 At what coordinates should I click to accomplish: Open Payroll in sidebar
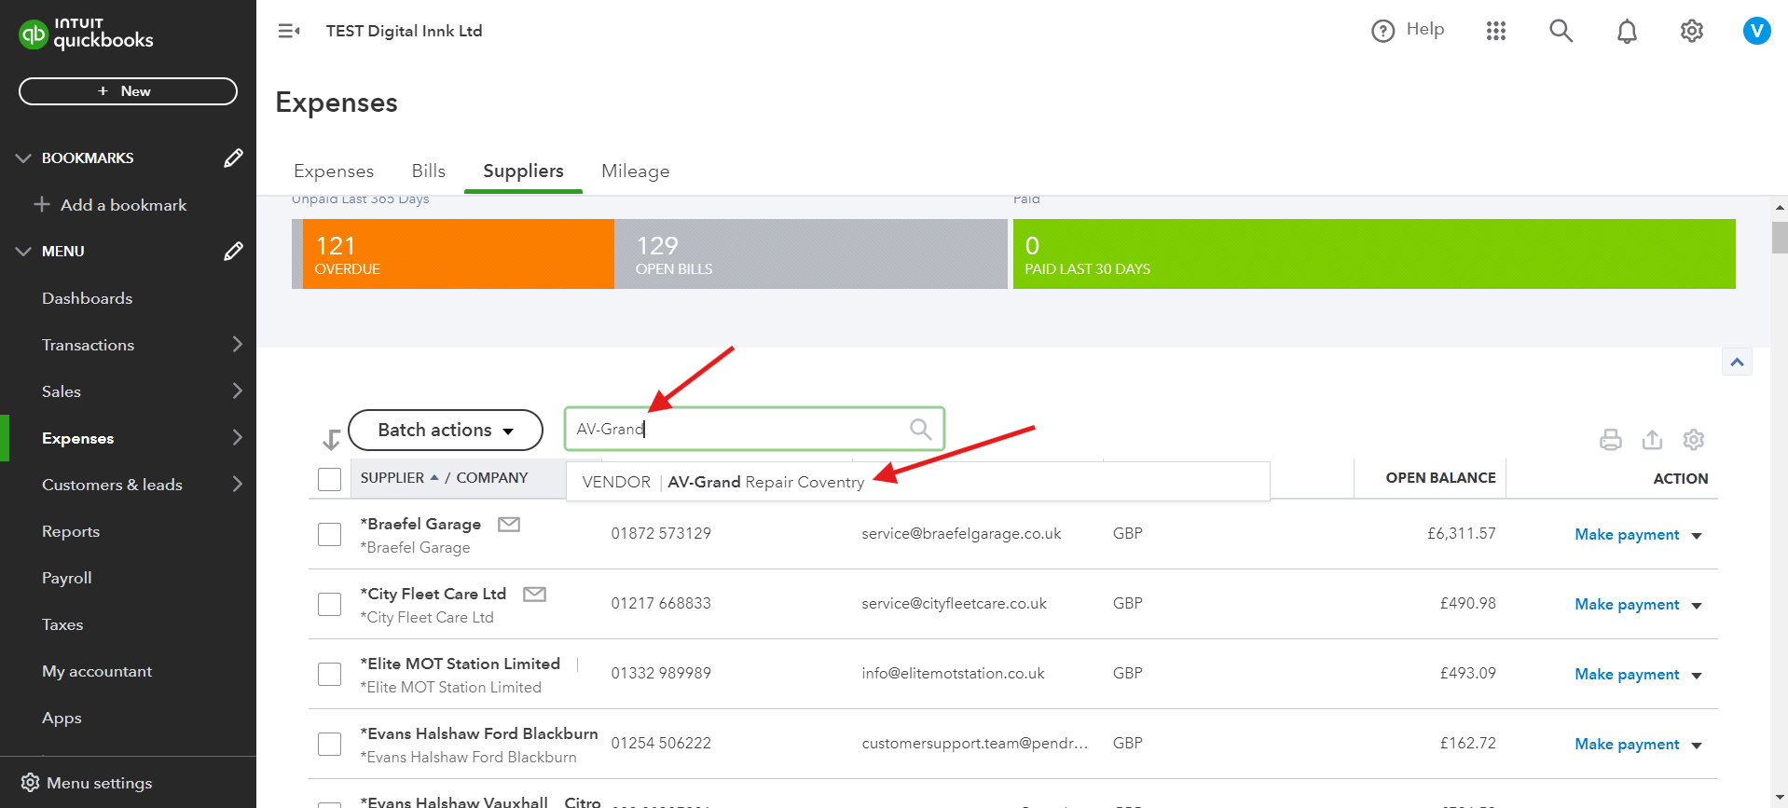coord(67,578)
